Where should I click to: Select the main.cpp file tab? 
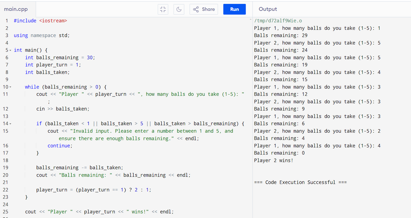(x=16, y=9)
